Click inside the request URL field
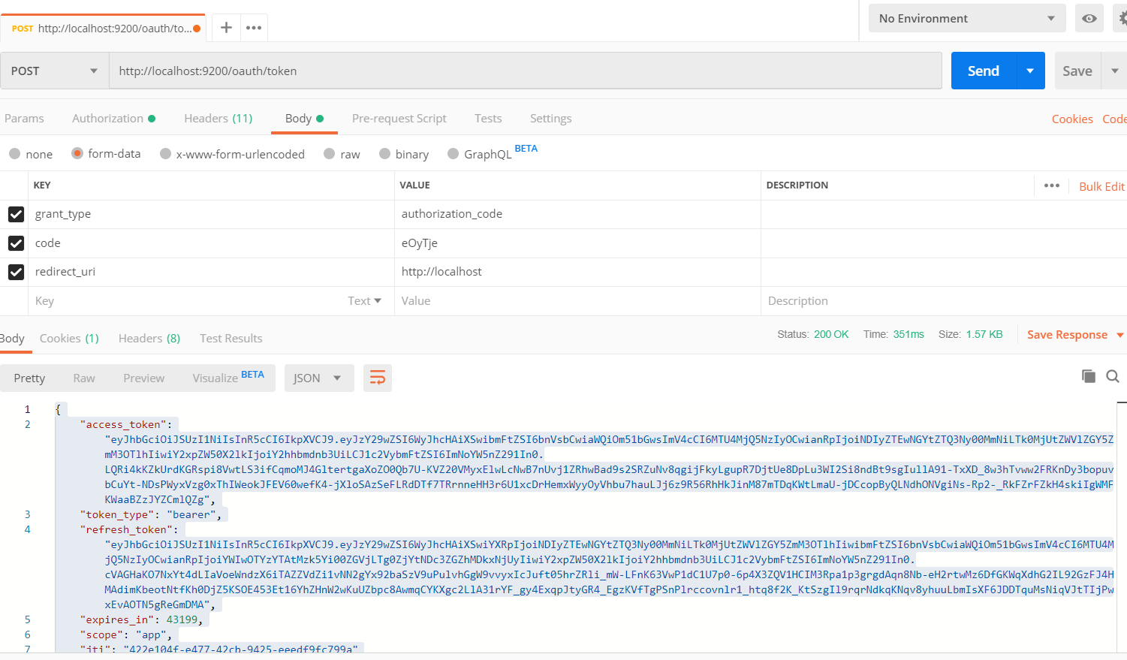The height and width of the screenshot is (660, 1127). pos(526,70)
